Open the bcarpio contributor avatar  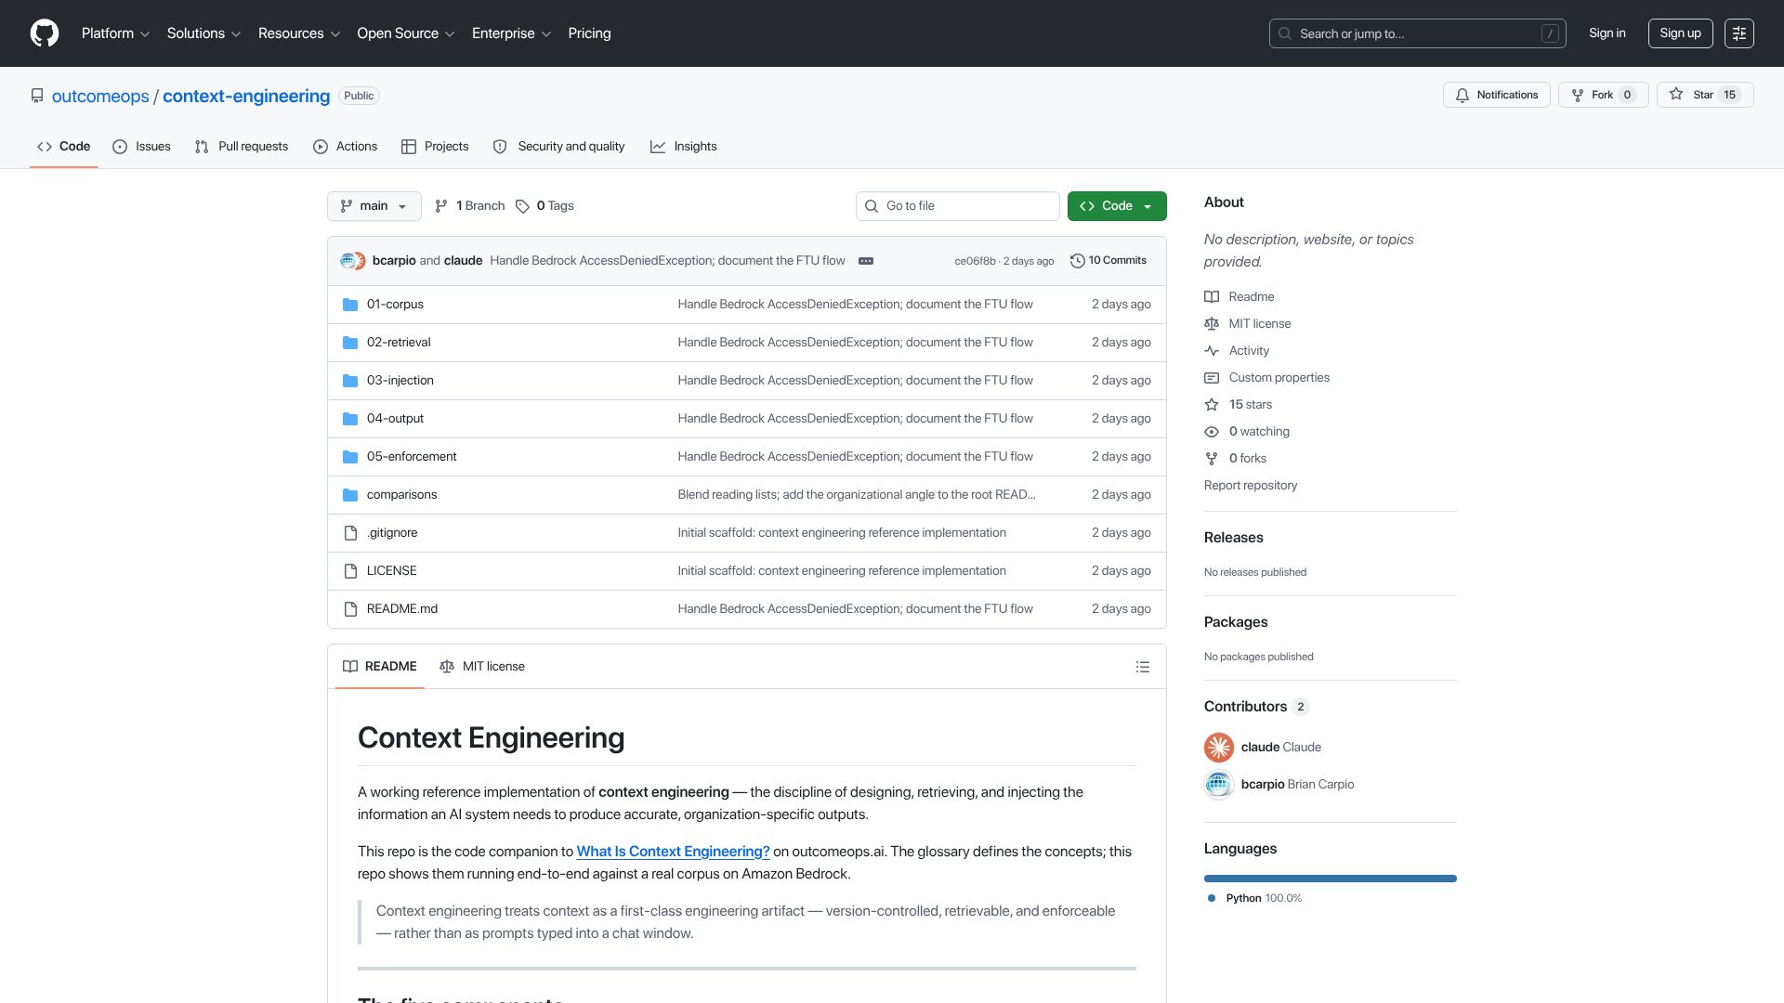pos(1219,785)
